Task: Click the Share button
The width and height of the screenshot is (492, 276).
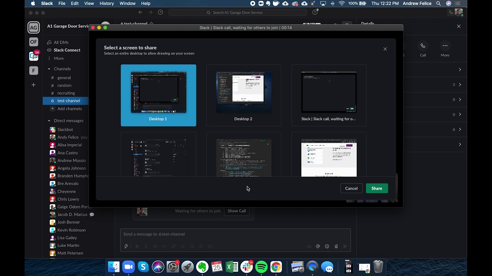Action: click(x=377, y=188)
